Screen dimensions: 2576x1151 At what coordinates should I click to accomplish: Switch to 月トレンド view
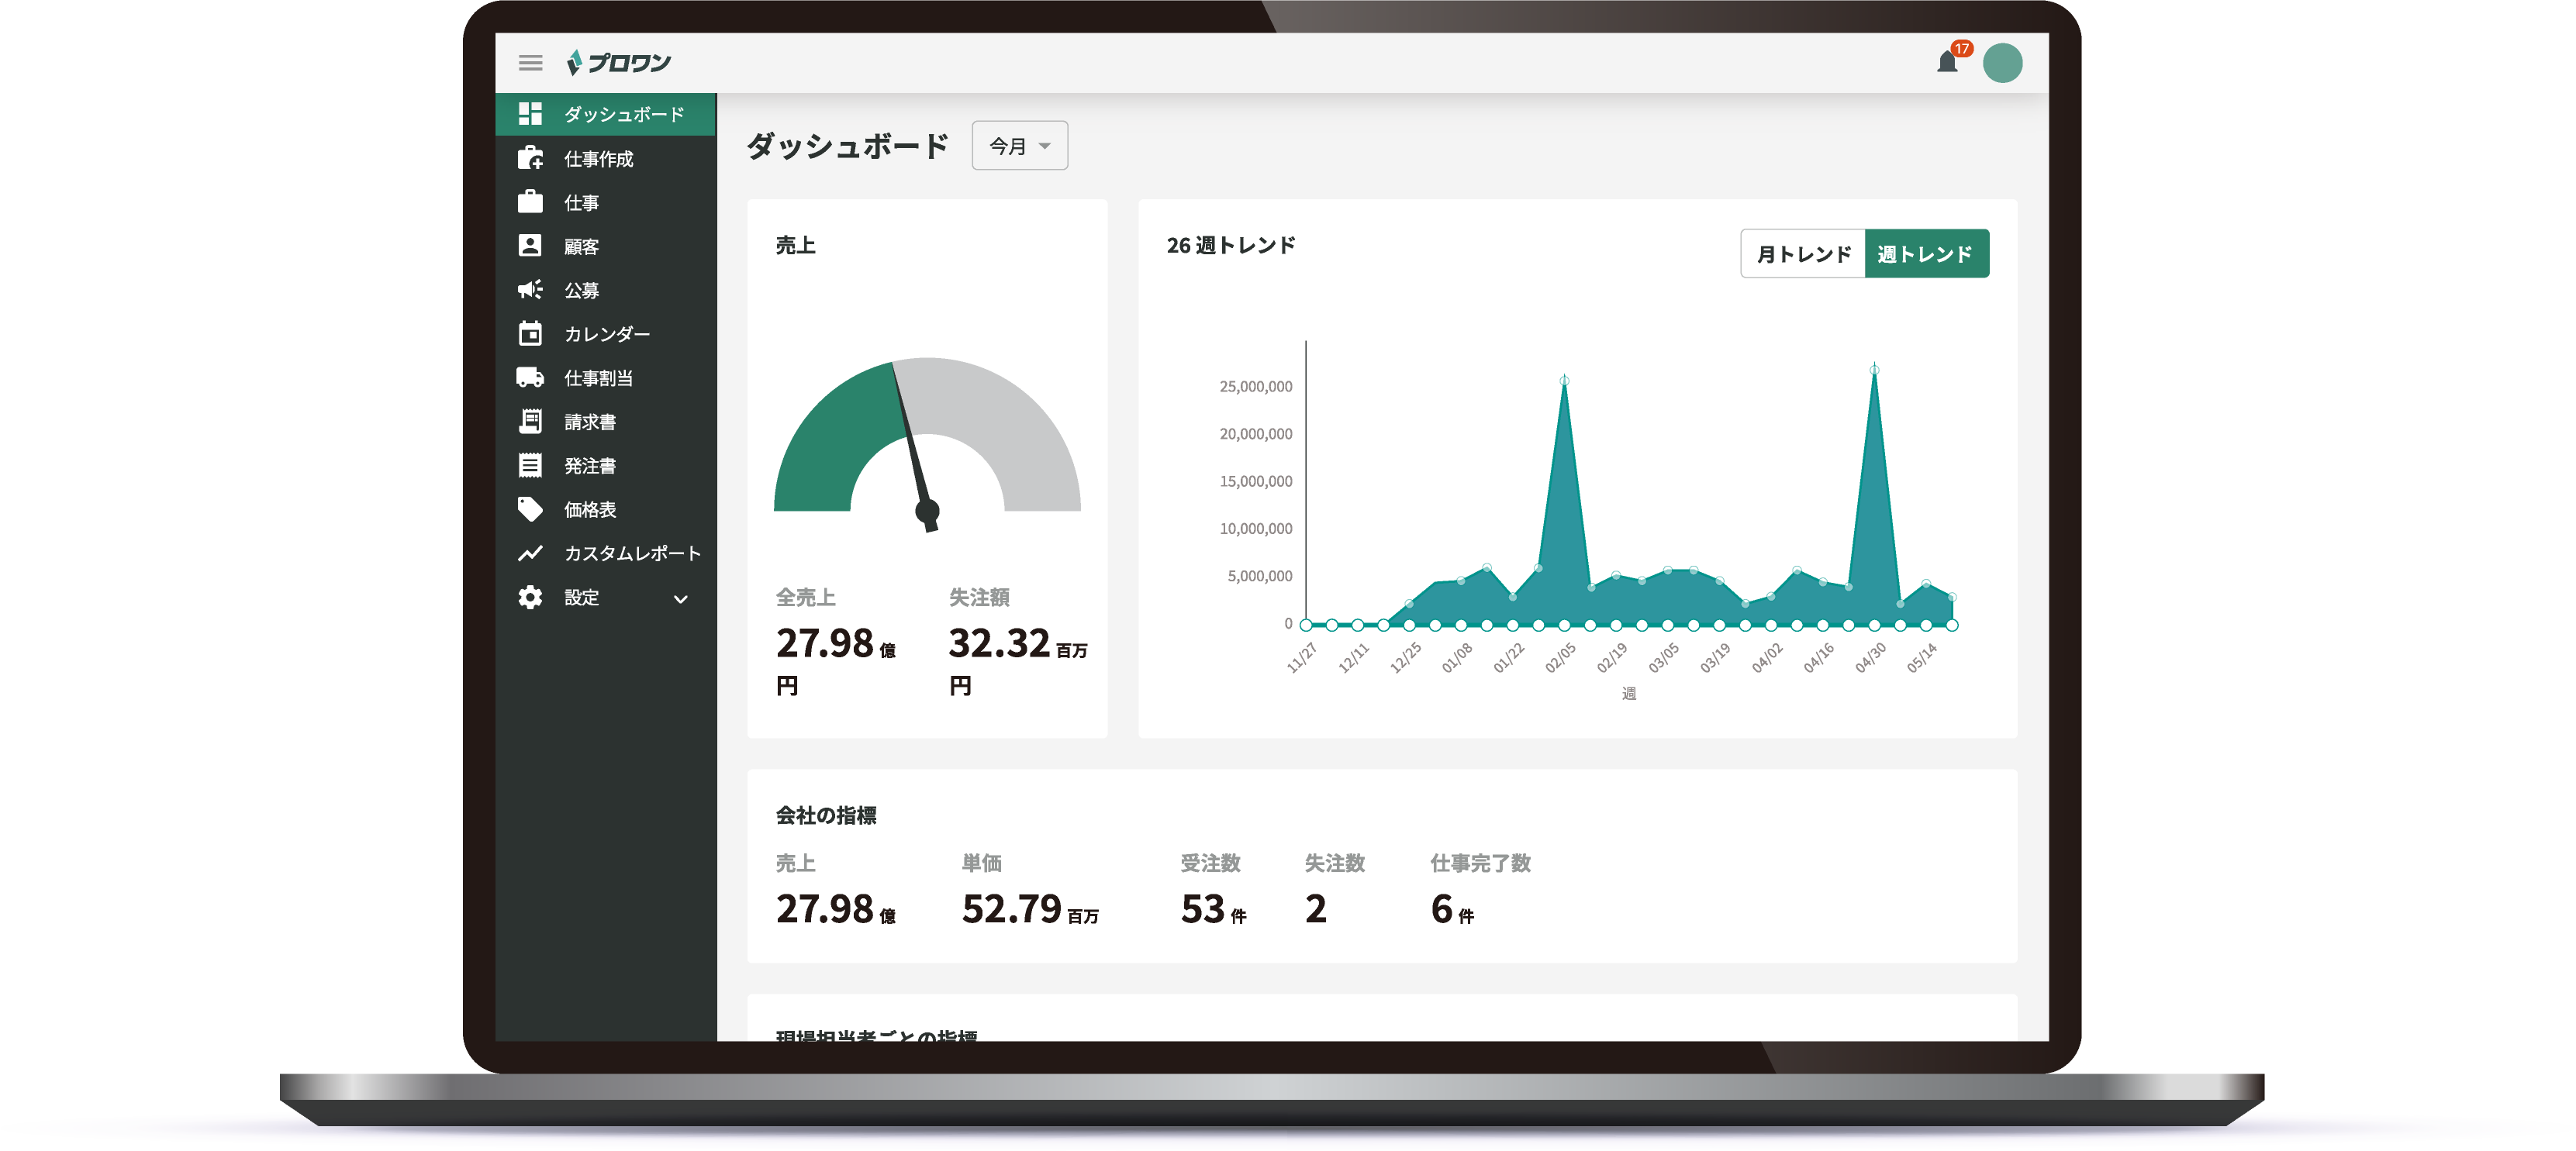(x=1803, y=253)
